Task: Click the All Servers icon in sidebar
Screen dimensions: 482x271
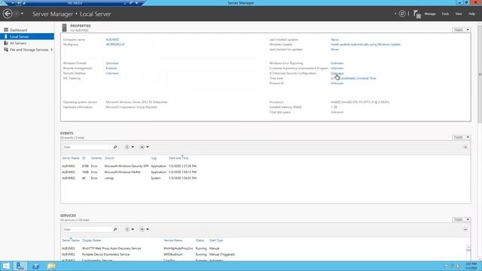Action: tap(6, 43)
